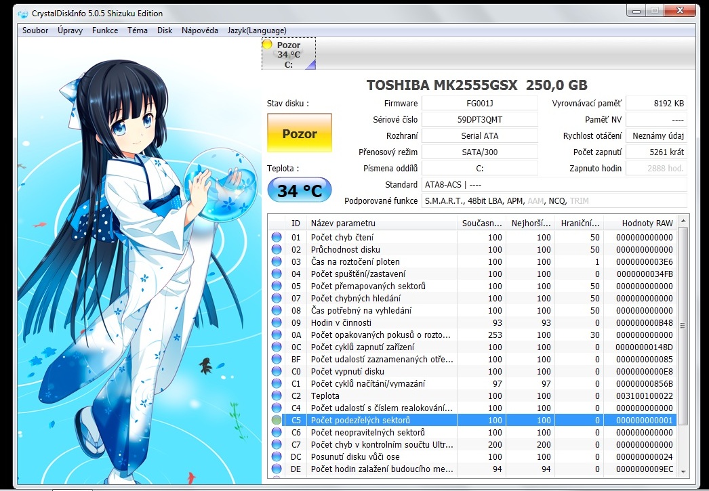Click the status orb for row 01 Počet chyb čtení
The width and height of the screenshot is (709, 491).
point(277,237)
